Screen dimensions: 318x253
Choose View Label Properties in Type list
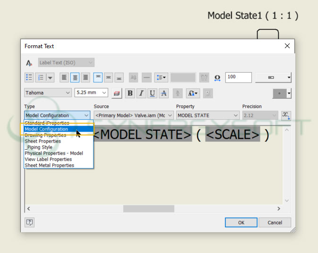click(x=49, y=160)
